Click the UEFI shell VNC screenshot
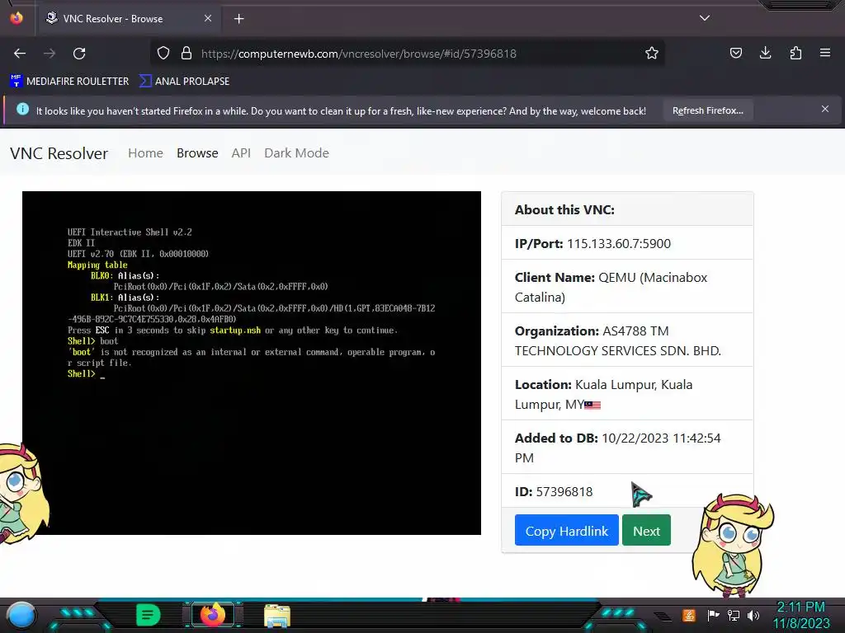The width and height of the screenshot is (845, 633). tap(251, 363)
